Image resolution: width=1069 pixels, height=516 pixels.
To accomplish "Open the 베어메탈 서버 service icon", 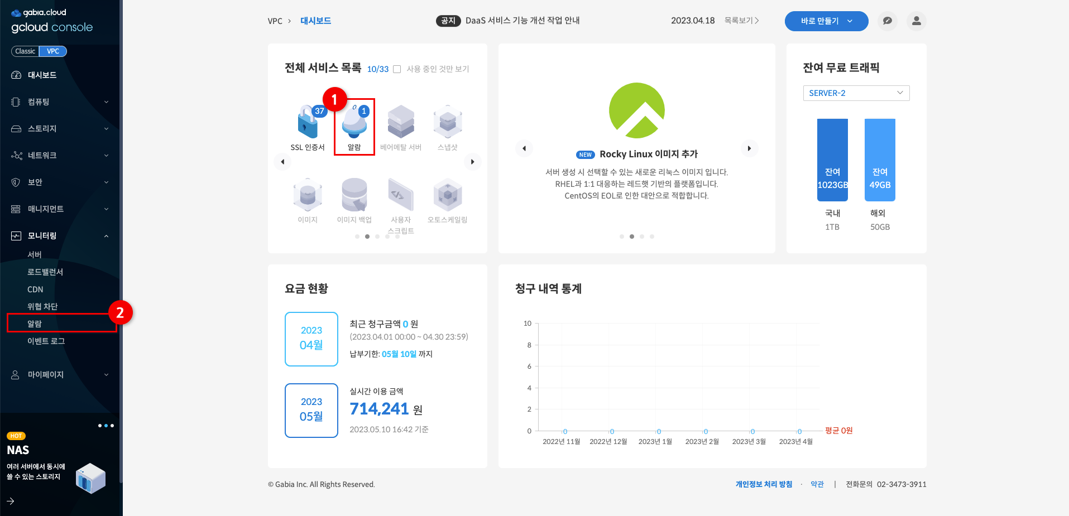I will (x=401, y=122).
